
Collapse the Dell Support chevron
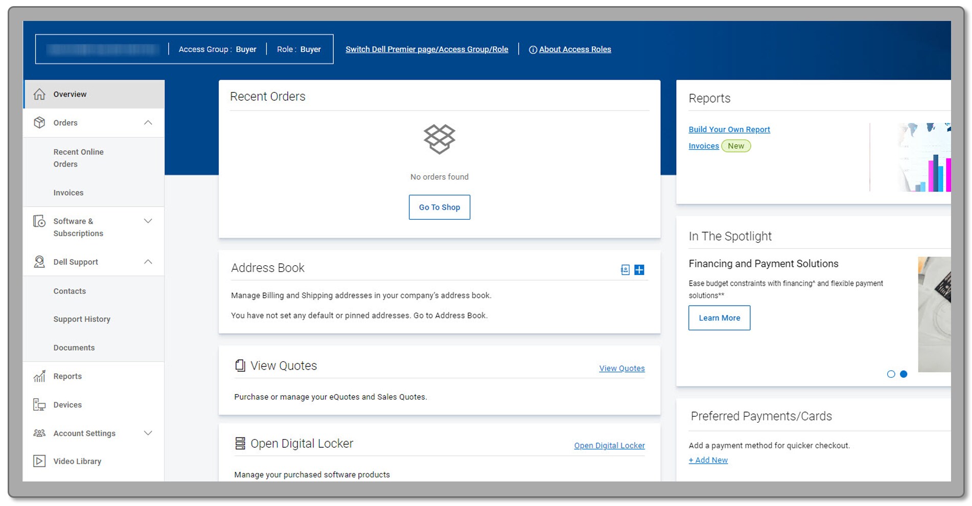[148, 262]
